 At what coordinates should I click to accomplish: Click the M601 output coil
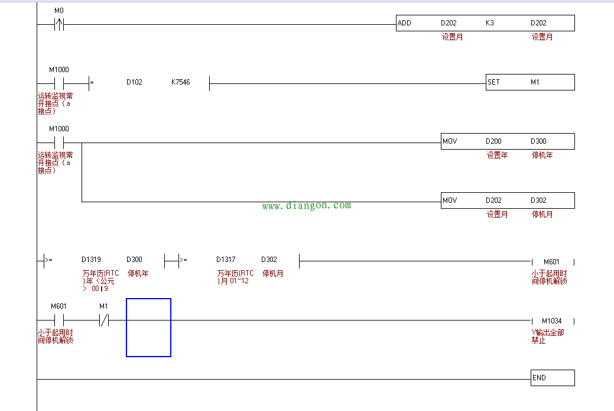[552, 261]
